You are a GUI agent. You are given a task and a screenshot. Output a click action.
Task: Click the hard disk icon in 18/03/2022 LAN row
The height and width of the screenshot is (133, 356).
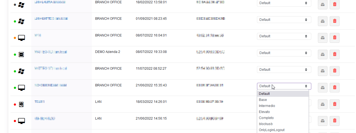[21, 104]
